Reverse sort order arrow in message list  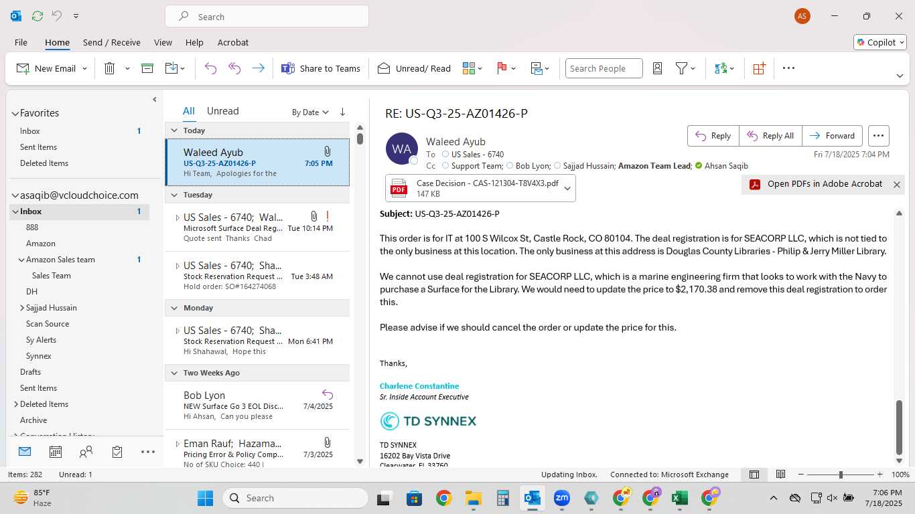pyautogui.click(x=342, y=112)
